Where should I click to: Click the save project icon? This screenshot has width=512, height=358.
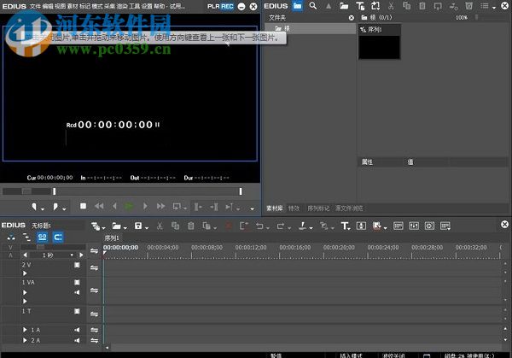click(x=138, y=226)
